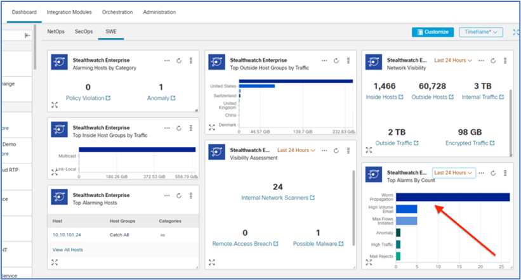Screen dimensions: 521x280
Task: Open the Anomaly link
Action: 161,98
